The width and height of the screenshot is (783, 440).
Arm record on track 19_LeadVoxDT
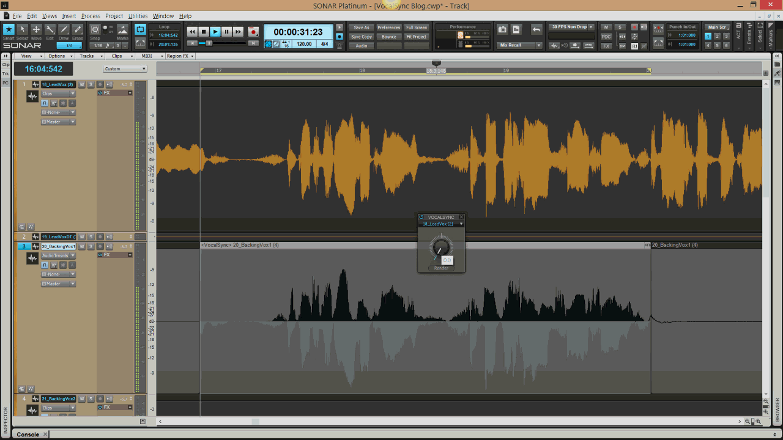click(100, 237)
